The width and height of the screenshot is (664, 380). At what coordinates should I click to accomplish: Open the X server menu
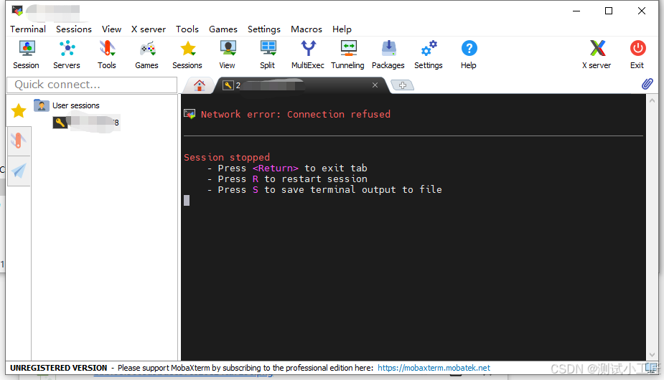(148, 29)
